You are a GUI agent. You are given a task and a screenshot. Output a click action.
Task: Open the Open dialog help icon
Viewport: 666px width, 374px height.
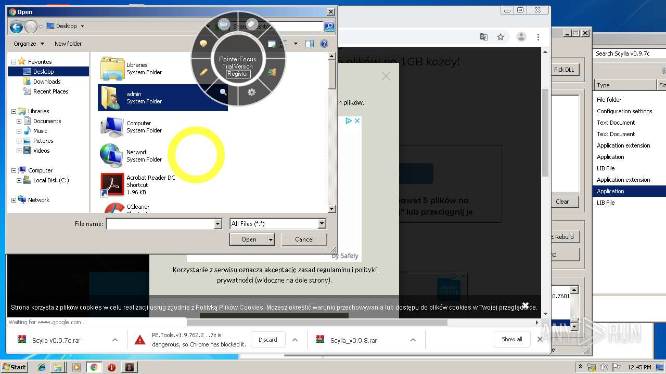(324, 44)
